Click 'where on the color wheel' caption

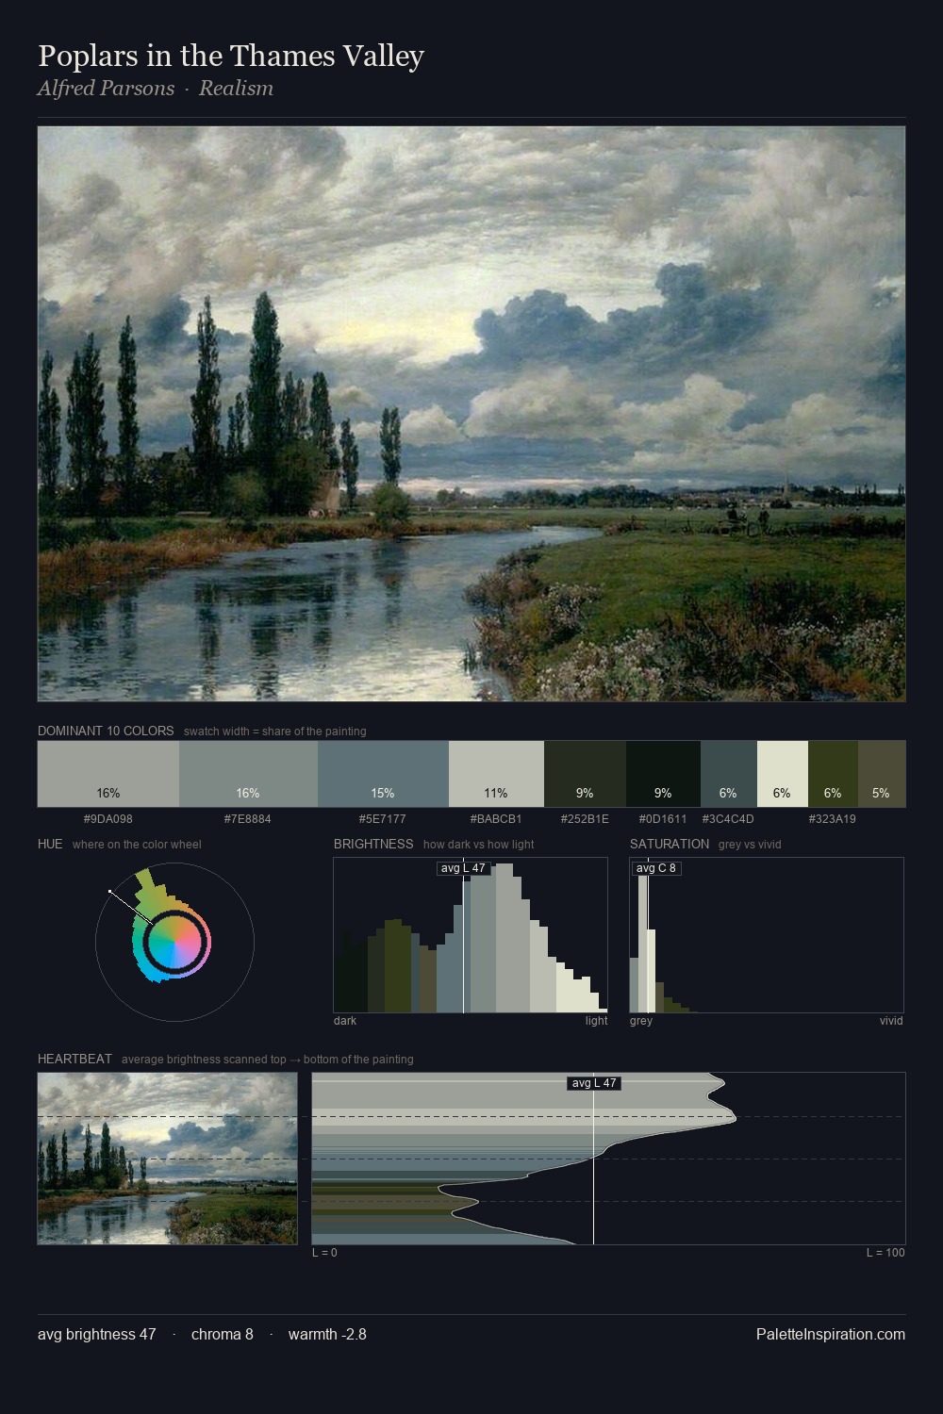pos(137,845)
